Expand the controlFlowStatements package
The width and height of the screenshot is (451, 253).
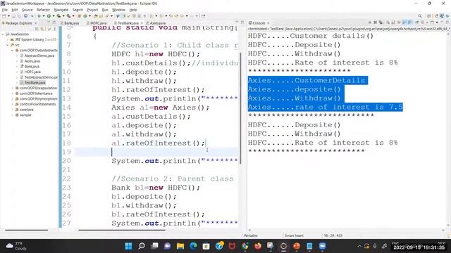[x=13, y=104]
